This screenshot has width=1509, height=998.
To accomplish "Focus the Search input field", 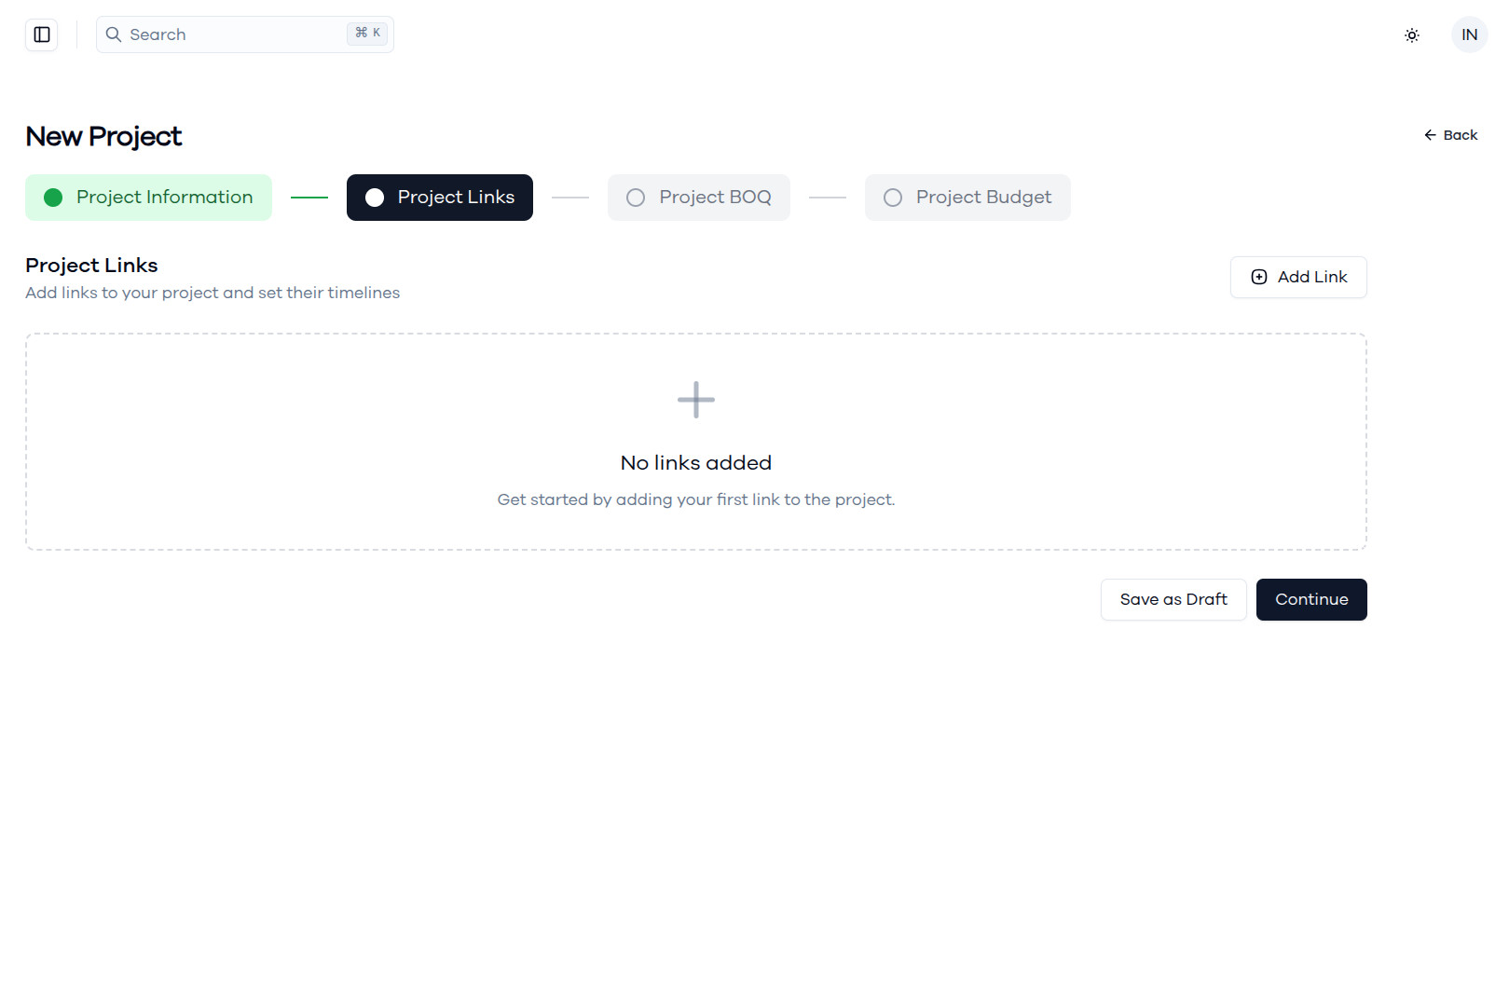I will tap(245, 34).
